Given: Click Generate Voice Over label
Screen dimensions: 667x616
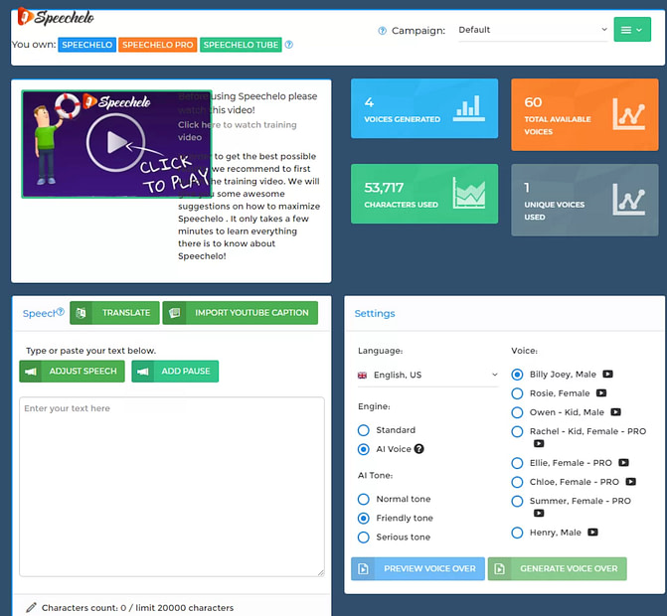Looking at the screenshot, I should [569, 569].
